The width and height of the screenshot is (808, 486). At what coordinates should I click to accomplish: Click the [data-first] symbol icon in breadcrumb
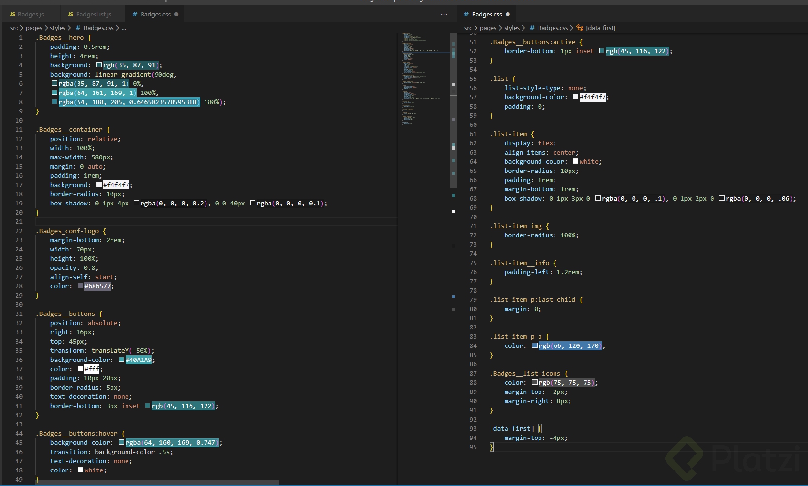click(x=580, y=28)
